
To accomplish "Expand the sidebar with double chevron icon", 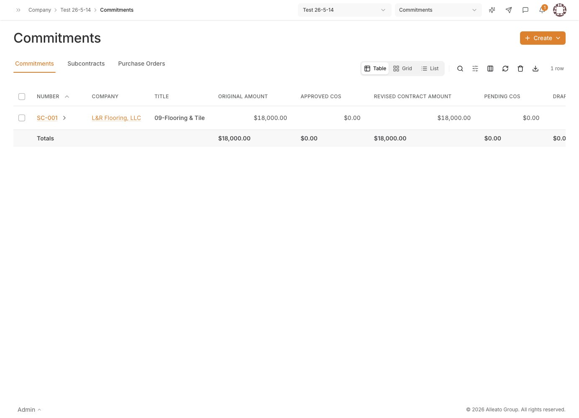I will point(18,10).
